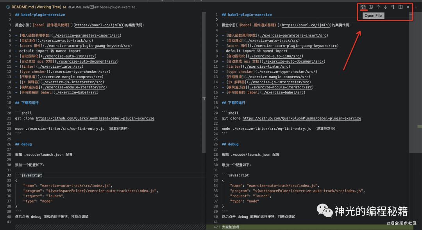
Task: Click the 'default import 转 named import' line in the modified pane
Action: point(255,51)
